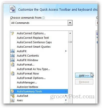
Task: Expand the AutoFit submenu arrow
Action: (66, 51)
